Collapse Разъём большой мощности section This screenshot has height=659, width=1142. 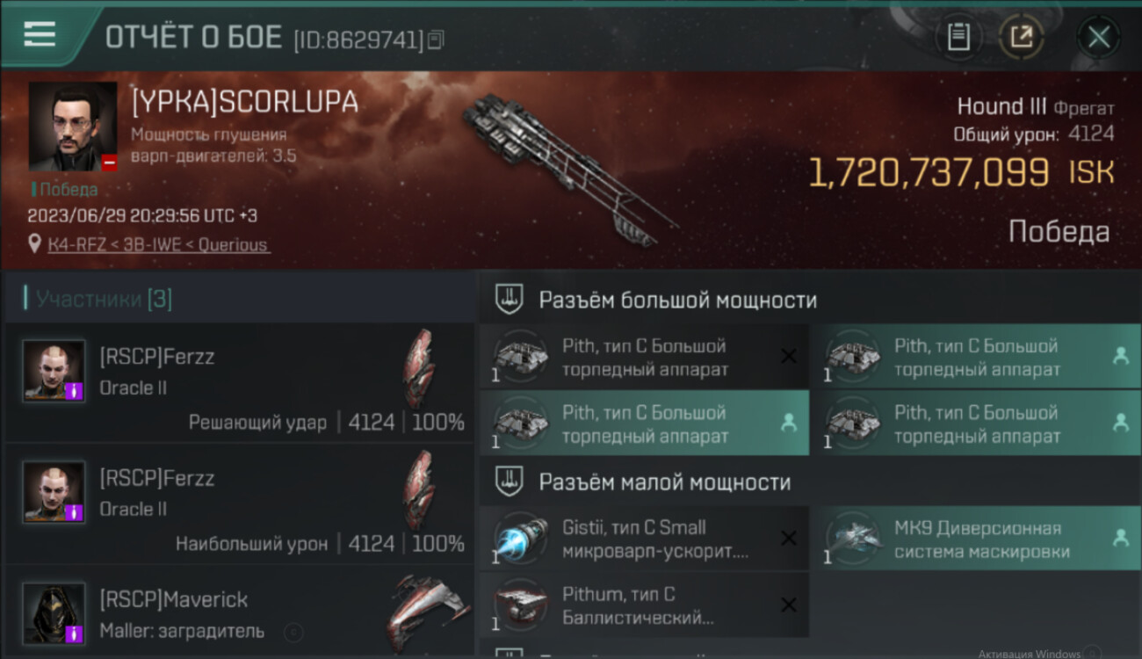[x=810, y=300]
